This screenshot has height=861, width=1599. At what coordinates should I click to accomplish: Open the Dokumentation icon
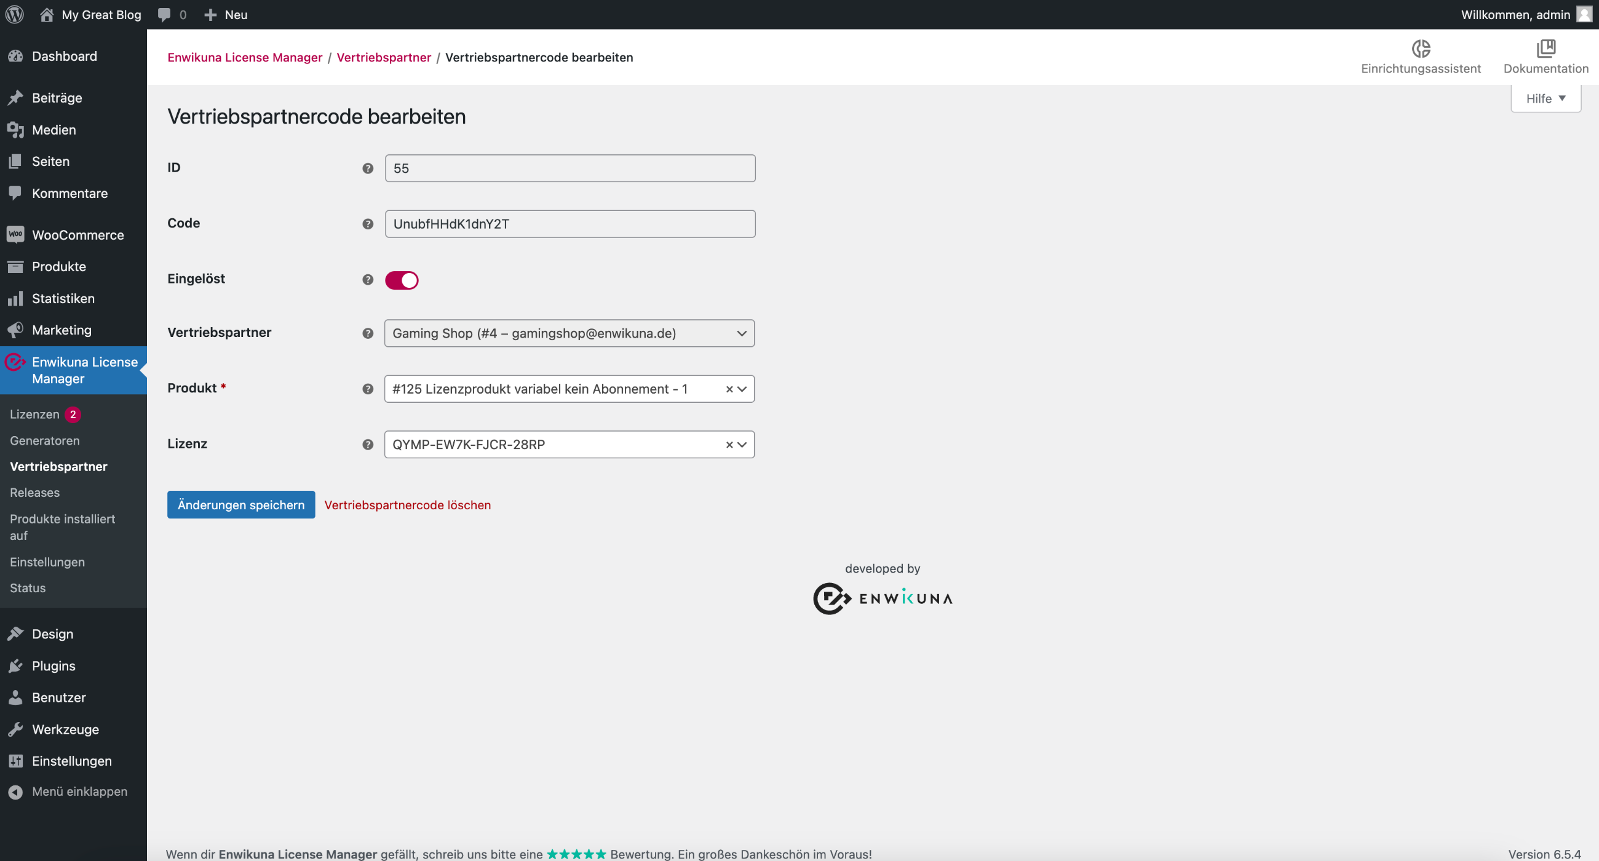[x=1545, y=49]
